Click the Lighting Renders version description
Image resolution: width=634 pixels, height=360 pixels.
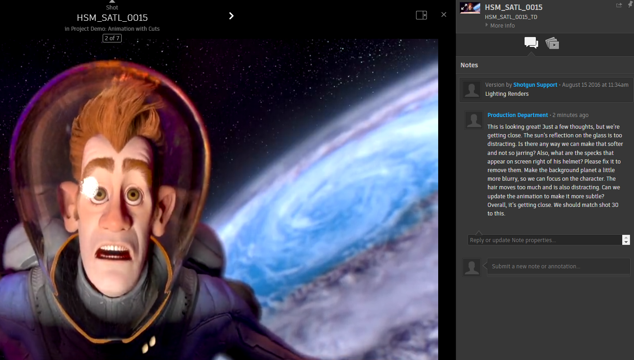507,94
